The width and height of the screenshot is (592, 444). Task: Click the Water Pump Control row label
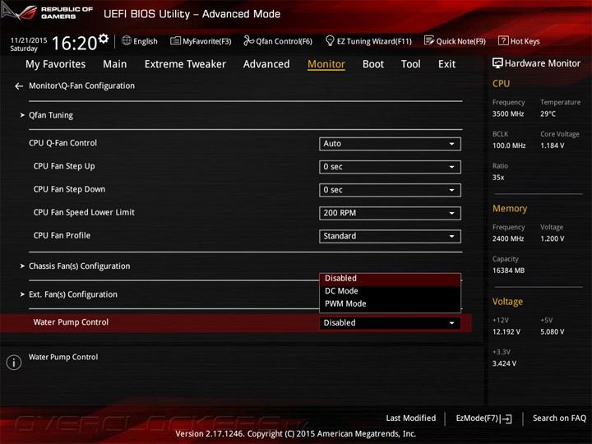(71, 322)
